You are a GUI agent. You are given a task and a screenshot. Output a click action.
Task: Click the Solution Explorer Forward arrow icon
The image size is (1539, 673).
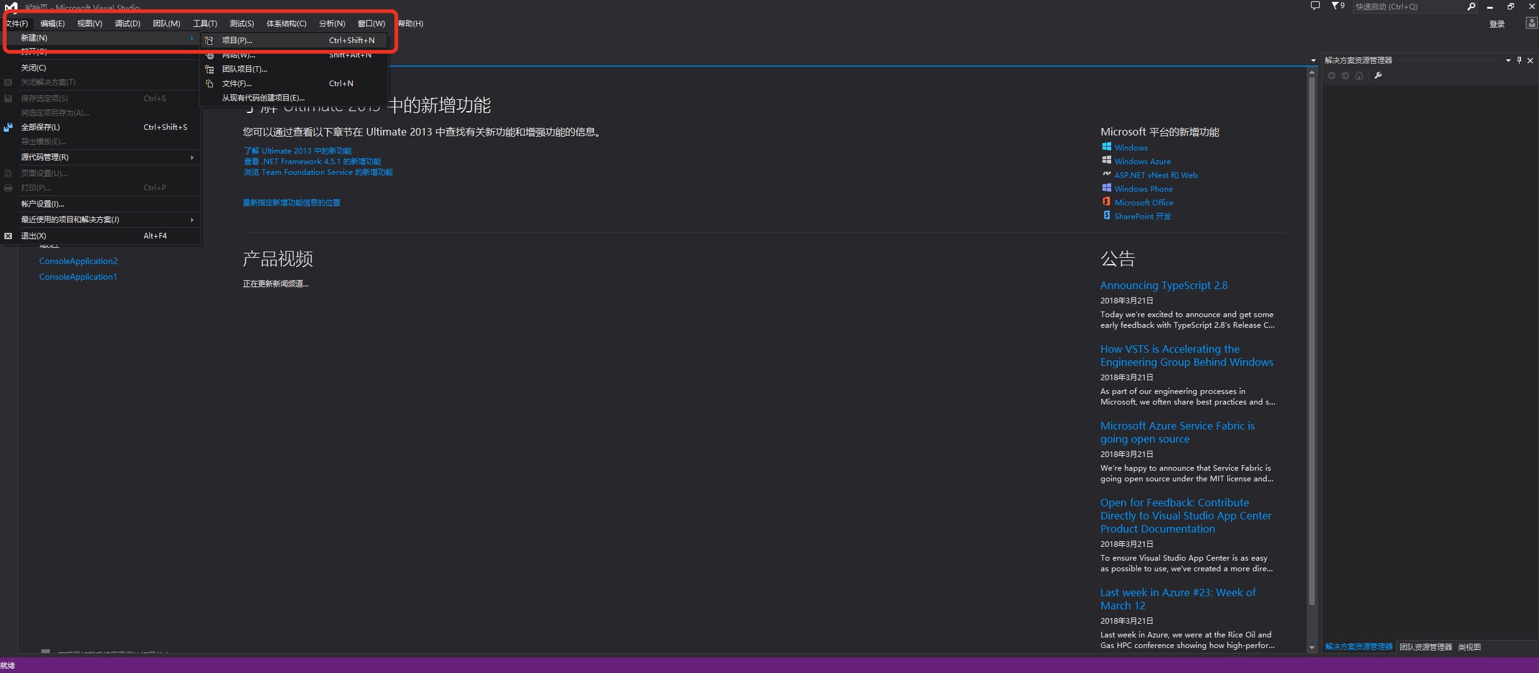coord(1345,76)
